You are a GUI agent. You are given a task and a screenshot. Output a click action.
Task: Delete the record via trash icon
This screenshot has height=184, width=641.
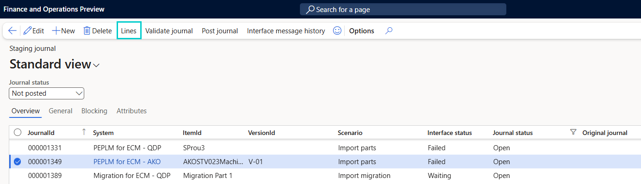point(87,31)
